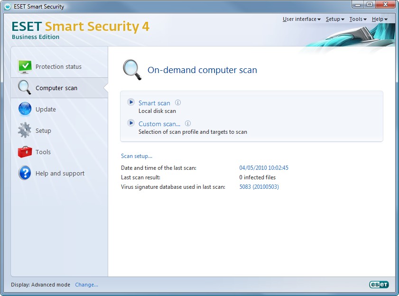Click the Custom scan play arrow icon
The width and height of the screenshot is (399, 296).
pyautogui.click(x=131, y=123)
